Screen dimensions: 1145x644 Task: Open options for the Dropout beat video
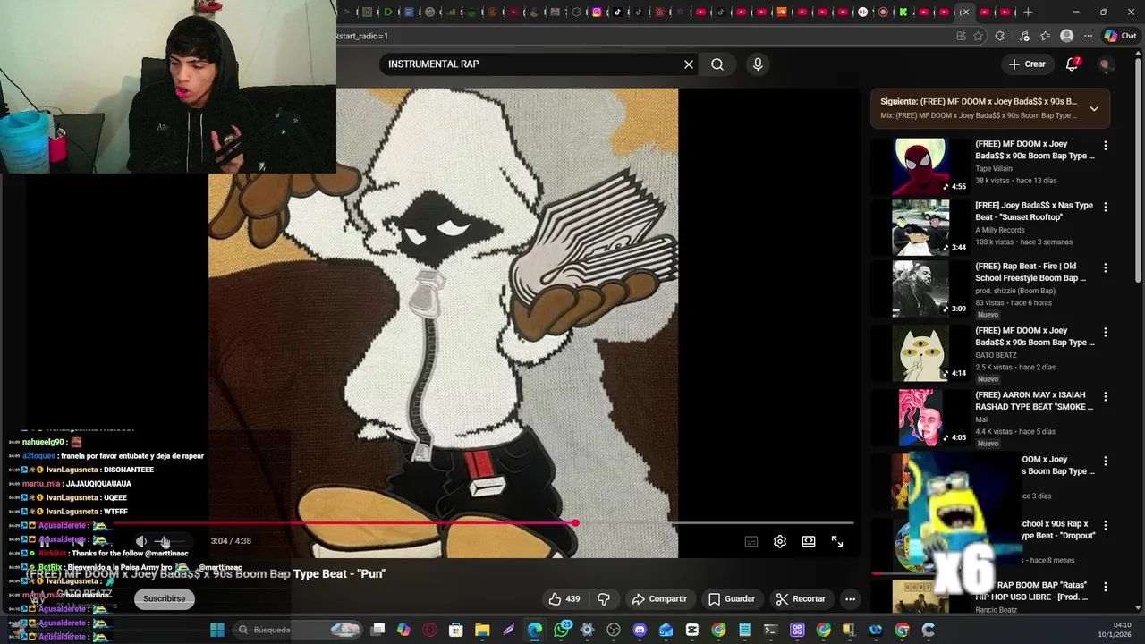(x=1106, y=525)
